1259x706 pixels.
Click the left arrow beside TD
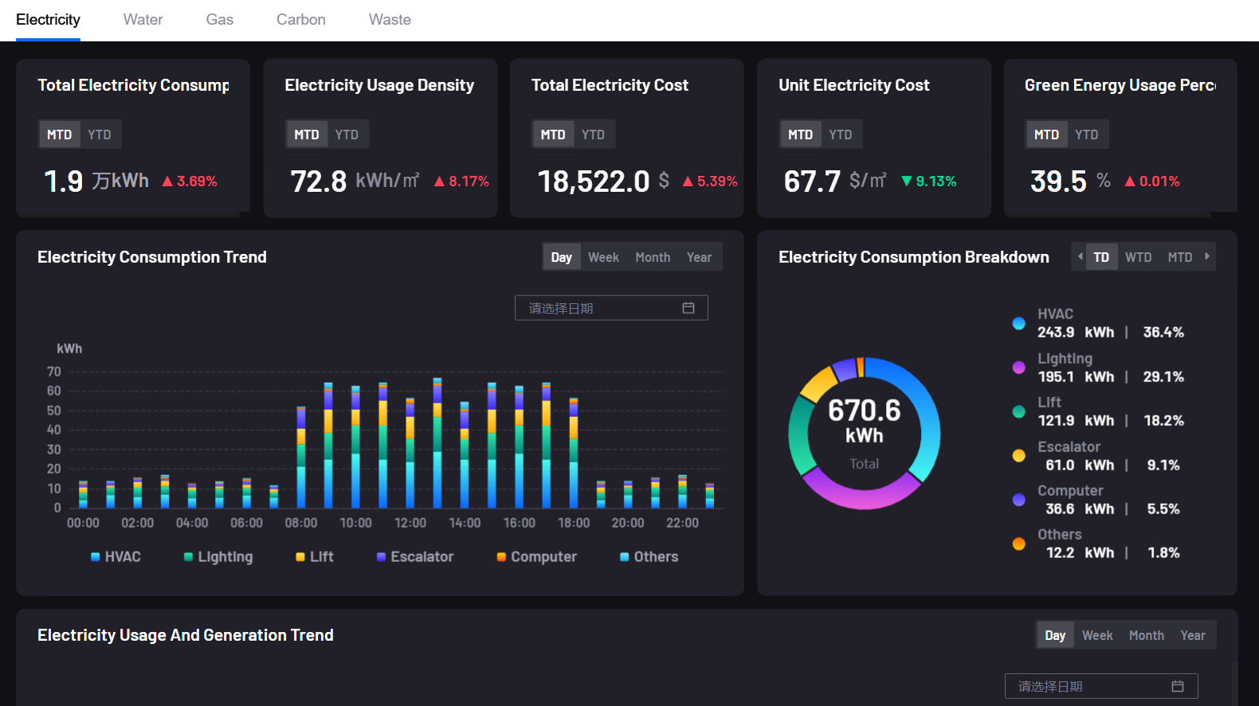pos(1080,256)
